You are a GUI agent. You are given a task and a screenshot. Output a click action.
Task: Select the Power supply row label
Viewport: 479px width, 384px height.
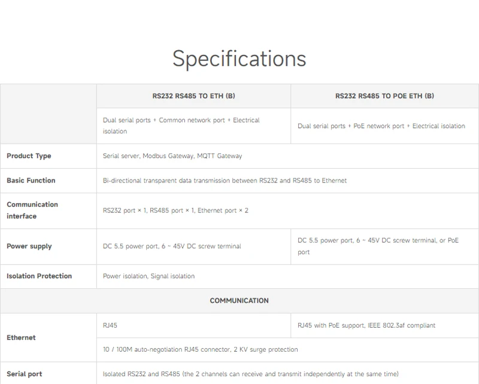pyautogui.click(x=29, y=246)
